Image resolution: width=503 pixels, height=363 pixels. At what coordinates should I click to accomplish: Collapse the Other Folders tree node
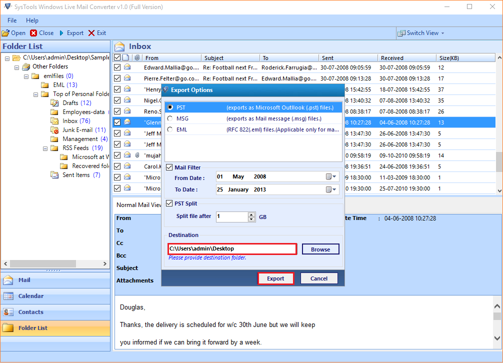[x=16, y=67]
